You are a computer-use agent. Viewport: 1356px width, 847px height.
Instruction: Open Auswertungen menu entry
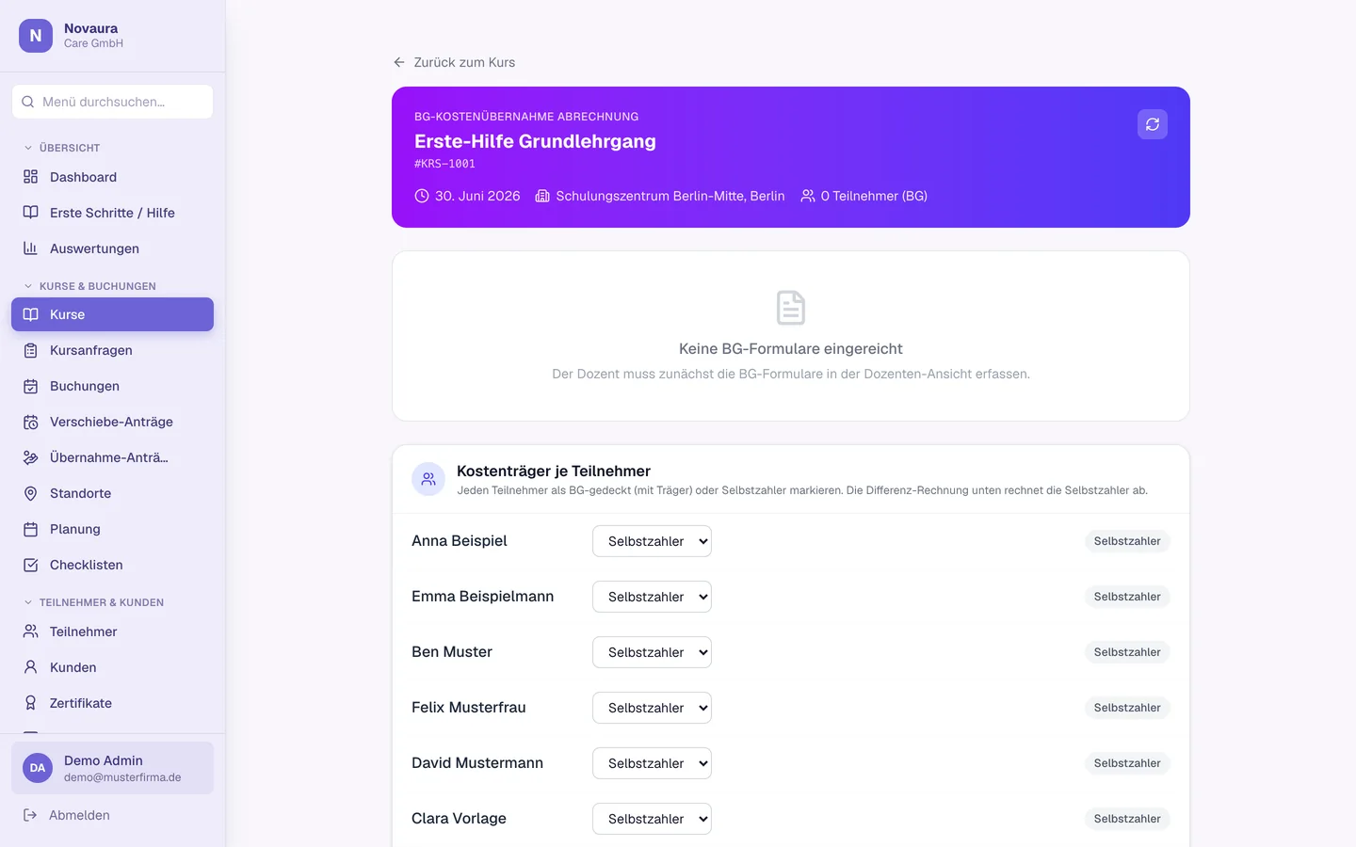(x=112, y=248)
